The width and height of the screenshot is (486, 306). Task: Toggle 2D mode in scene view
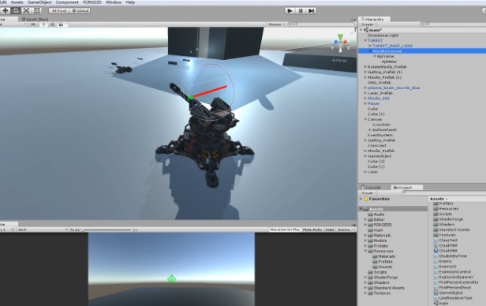pyautogui.click(x=33, y=24)
